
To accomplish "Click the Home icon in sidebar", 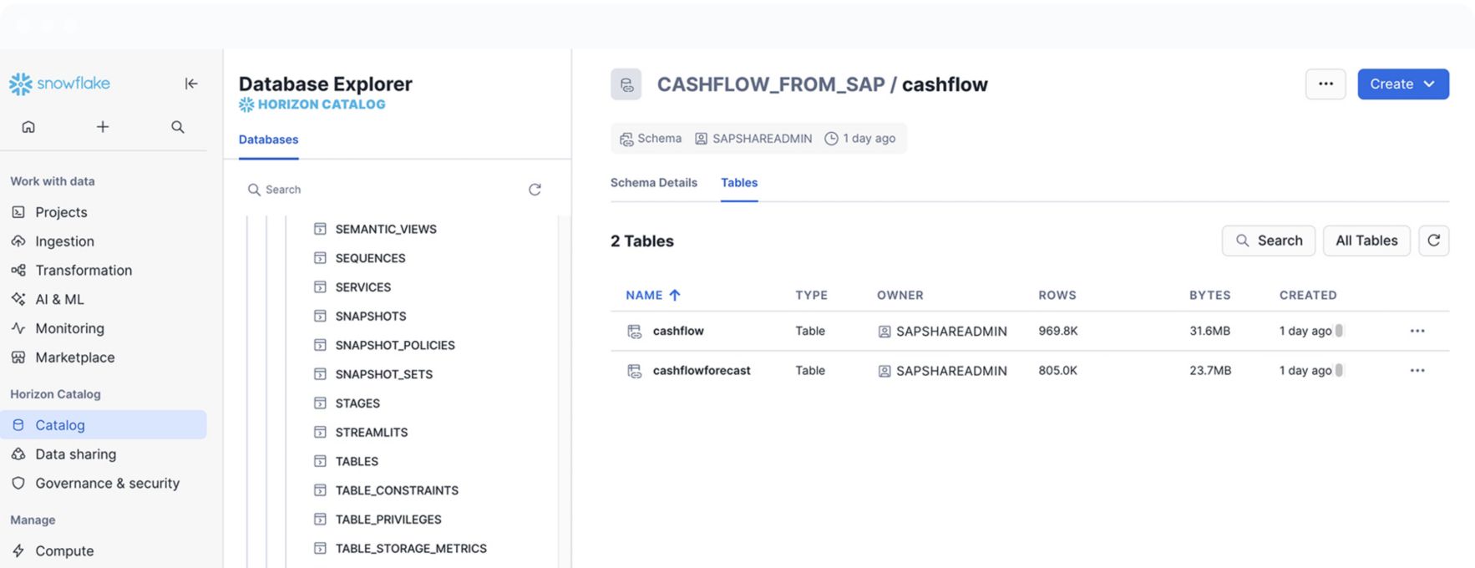I will pyautogui.click(x=28, y=127).
